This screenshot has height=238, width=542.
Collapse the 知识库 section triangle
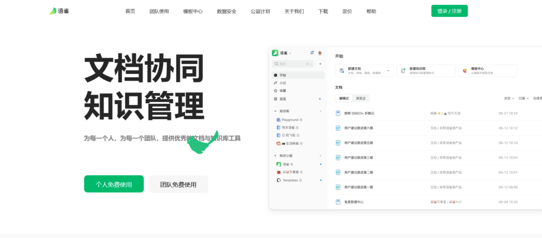(x=275, y=111)
